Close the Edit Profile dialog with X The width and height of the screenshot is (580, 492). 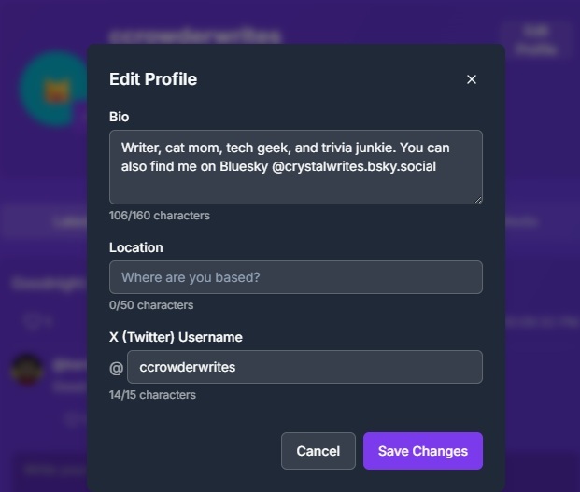pos(472,79)
